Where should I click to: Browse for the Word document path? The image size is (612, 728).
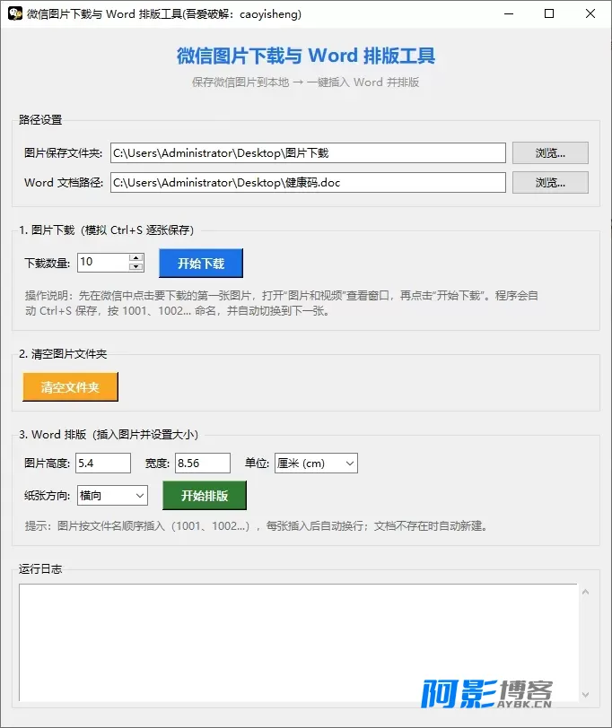pyautogui.click(x=550, y=183)
